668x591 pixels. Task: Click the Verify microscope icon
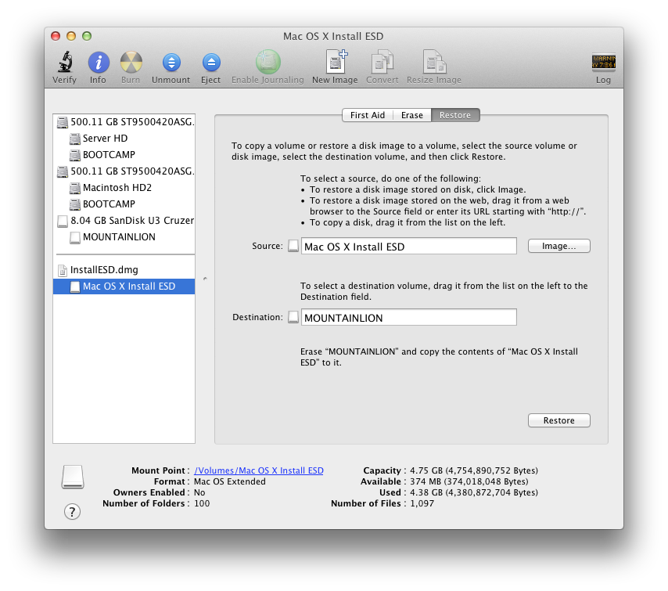[64, 63]
